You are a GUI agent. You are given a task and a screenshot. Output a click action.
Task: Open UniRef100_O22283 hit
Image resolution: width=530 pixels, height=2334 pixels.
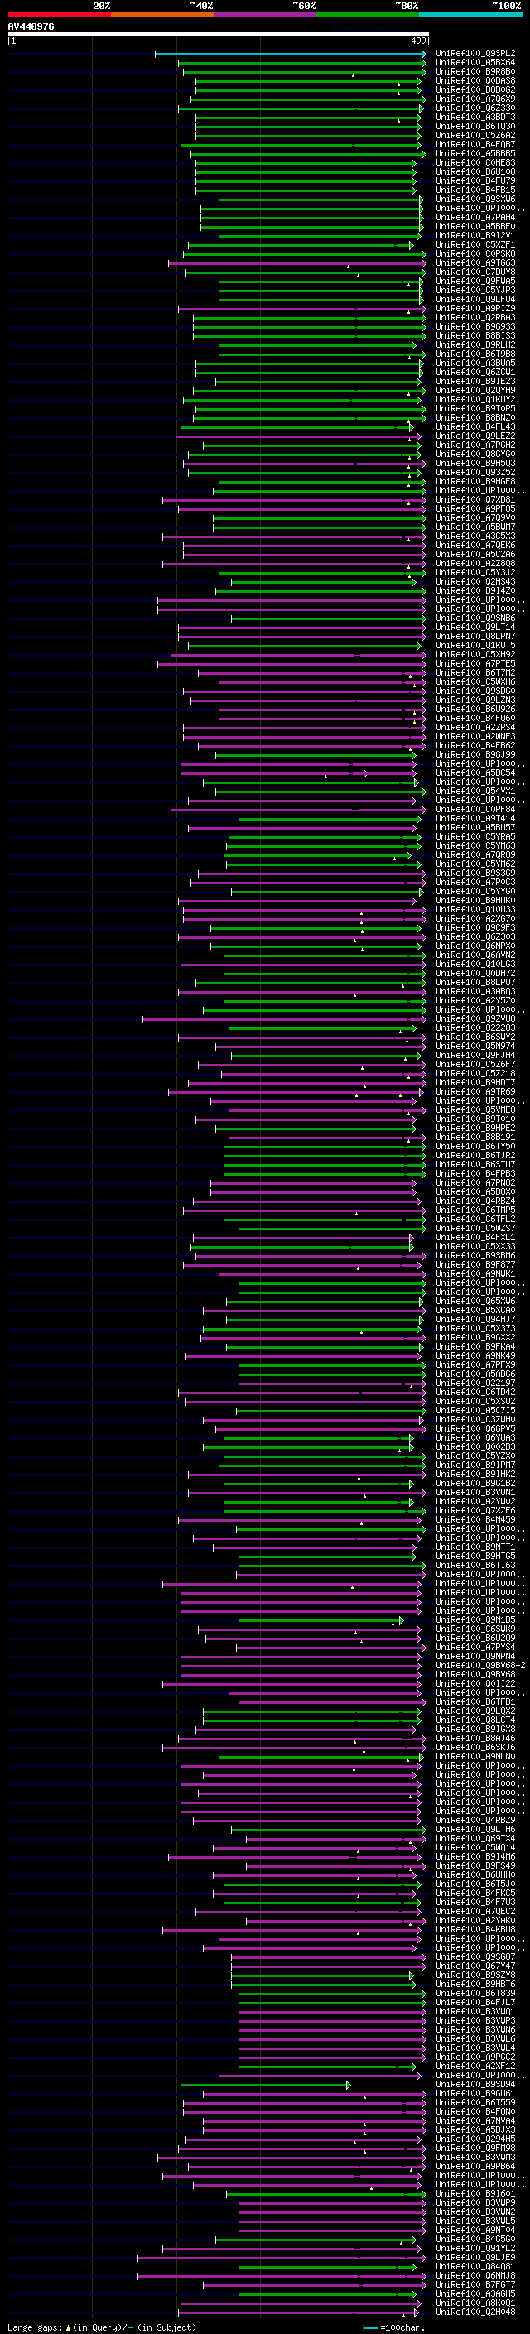(x=475, y=1027)
